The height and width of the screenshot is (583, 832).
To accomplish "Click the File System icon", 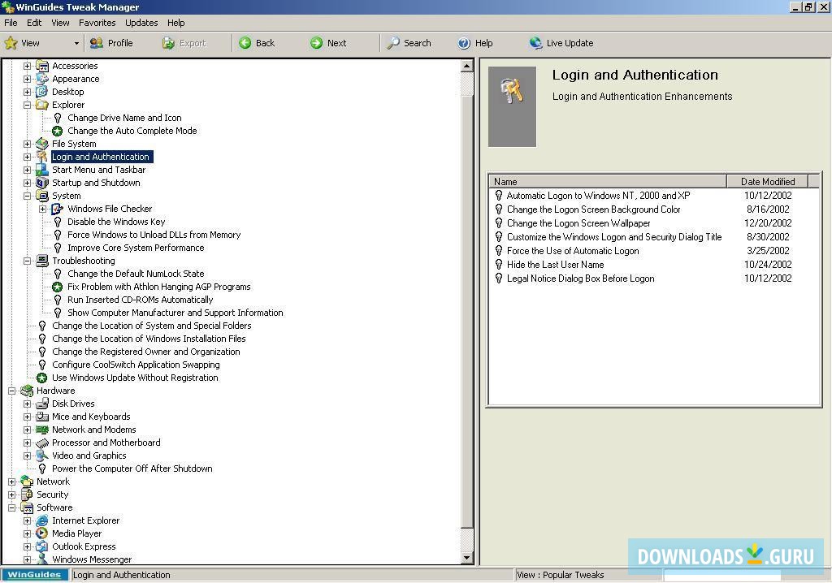I will [42, 144].
